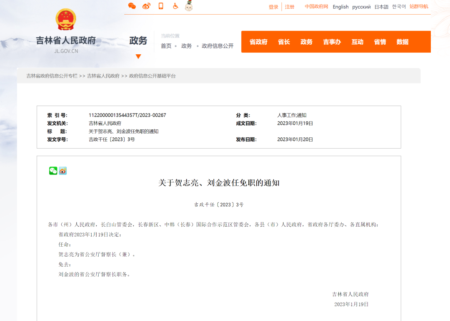Click the orange WeChat icon in top bar
The image size is (450, 321).
132,6
